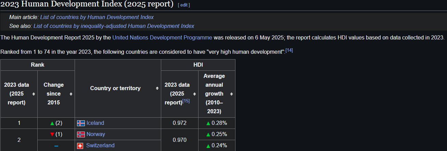This screenshot has width=447, height=151.
Task: Click the no-change dash in Switzerland row
Action: coord(56,146)
